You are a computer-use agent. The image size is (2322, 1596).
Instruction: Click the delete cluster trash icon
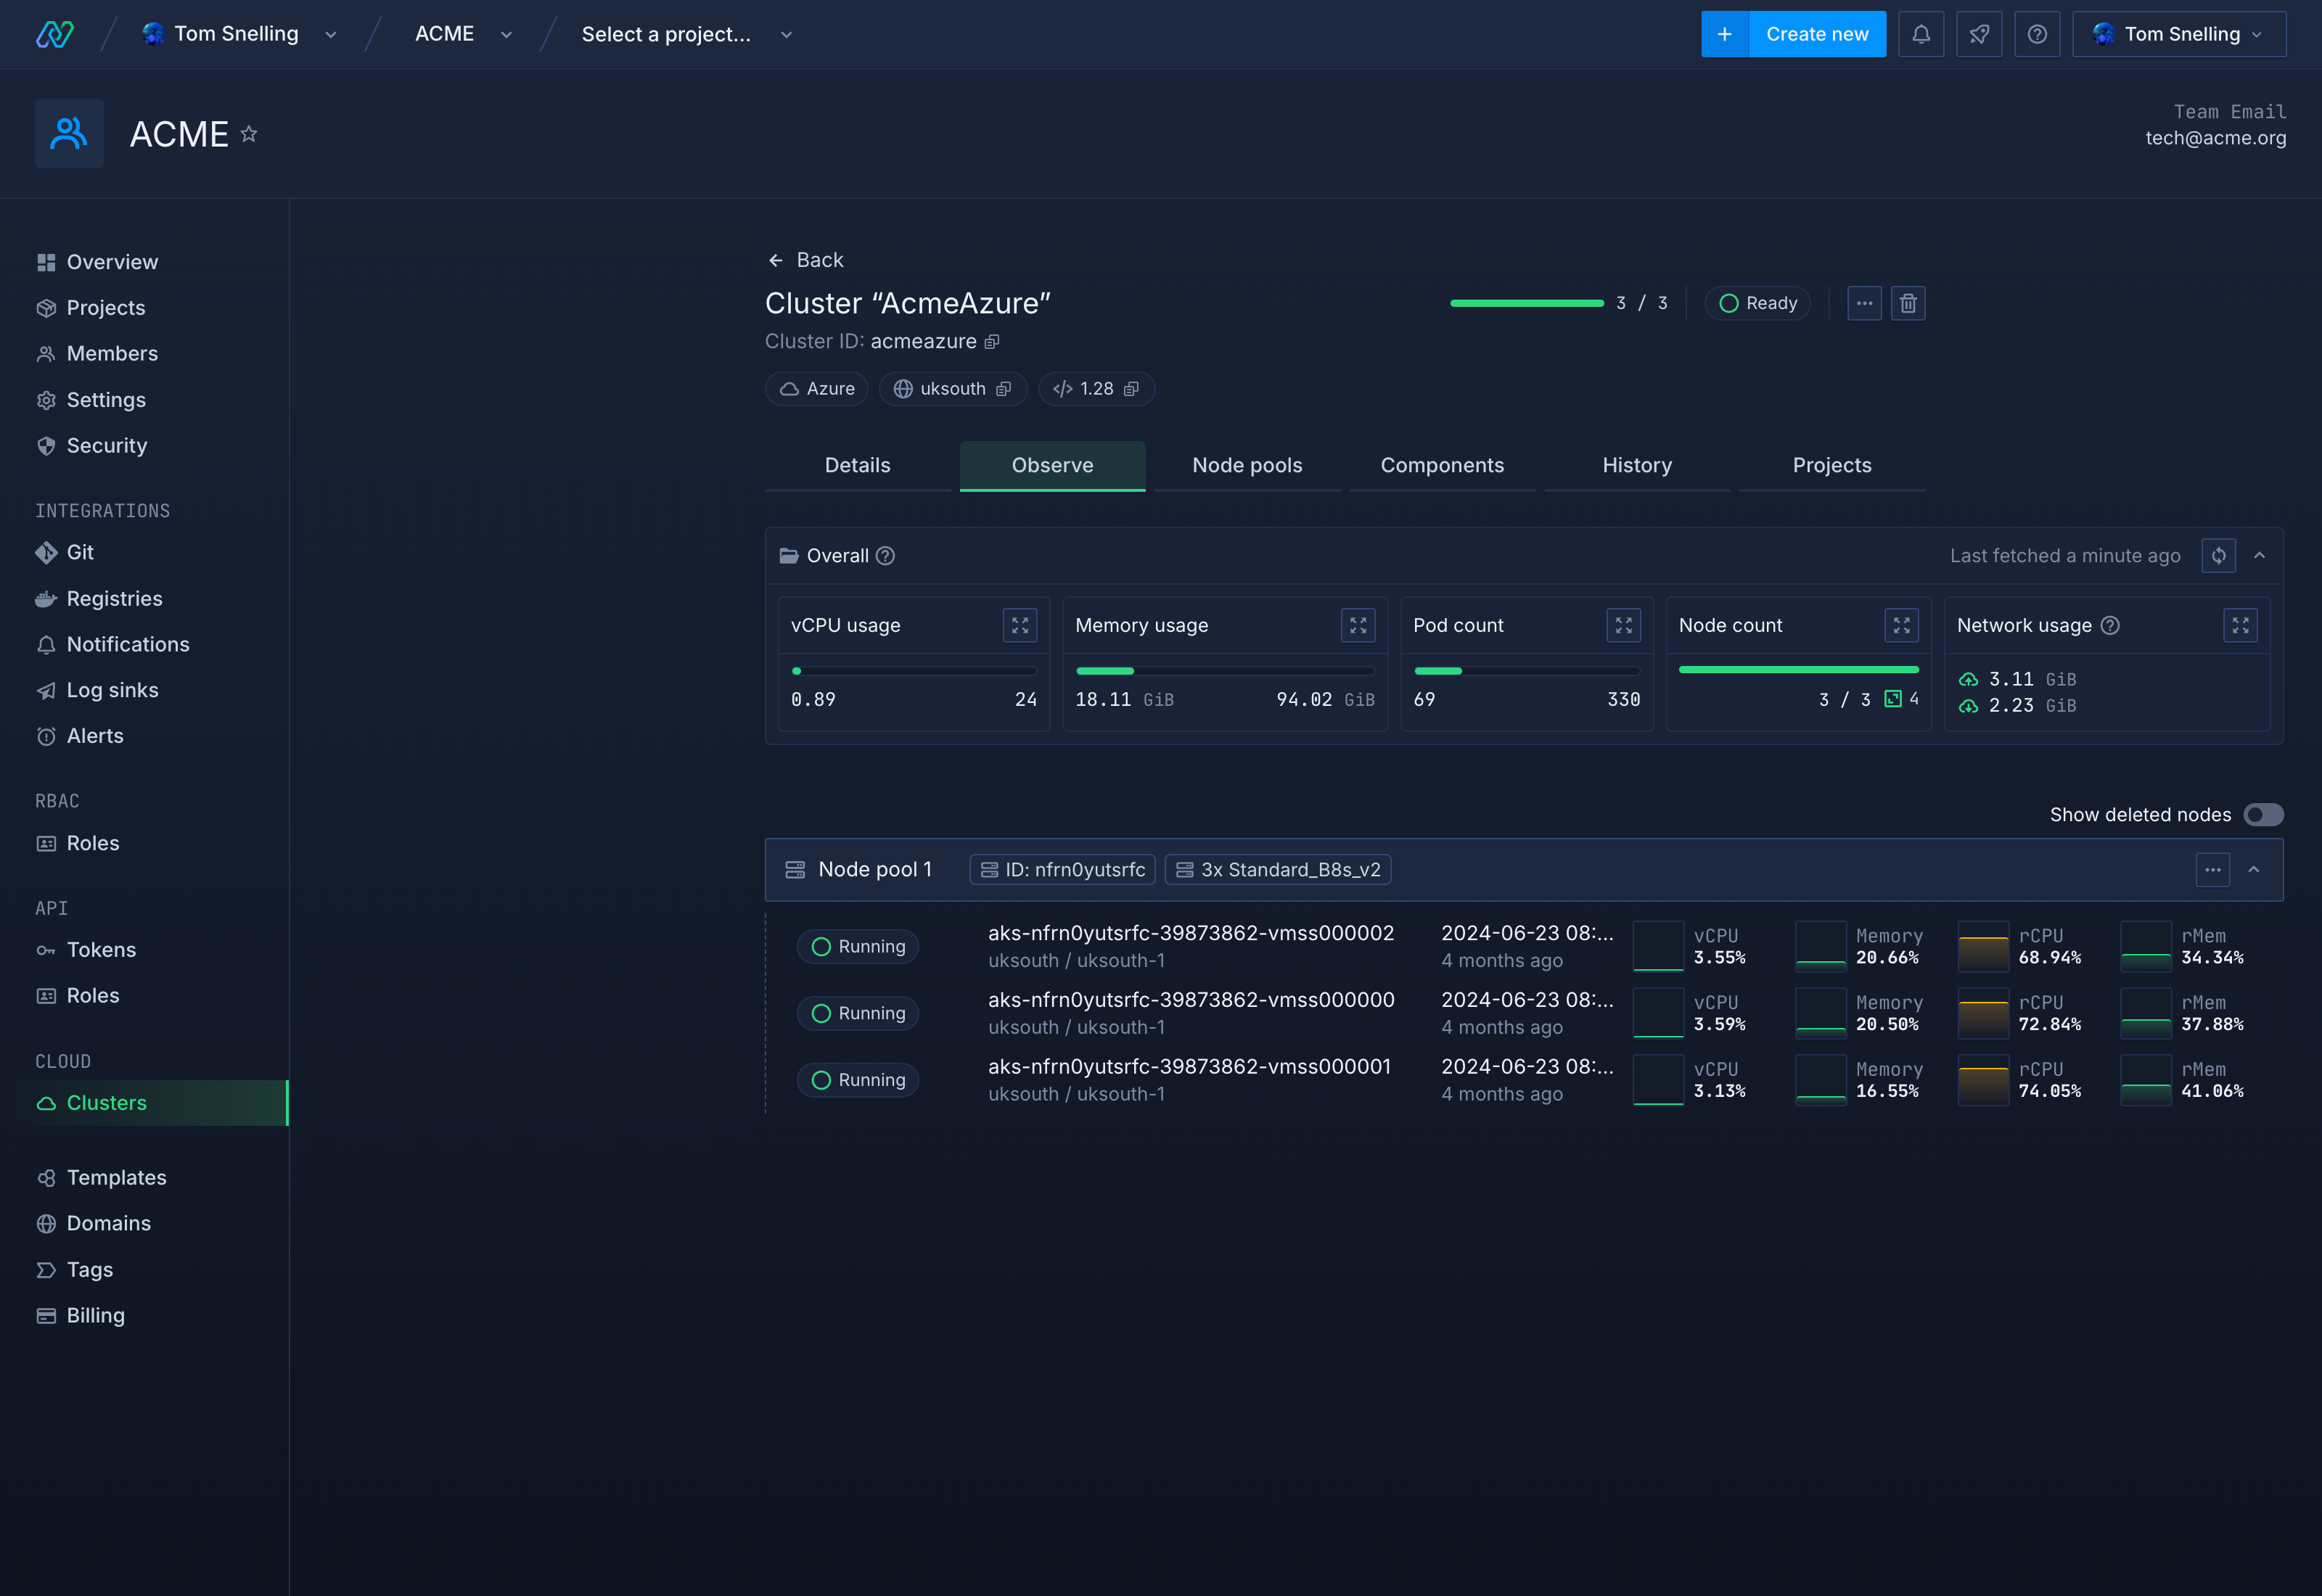[x=1907, y=303]
